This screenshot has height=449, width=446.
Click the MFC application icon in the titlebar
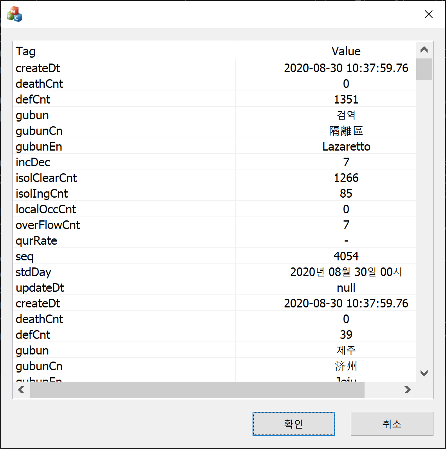coord(14,14)
